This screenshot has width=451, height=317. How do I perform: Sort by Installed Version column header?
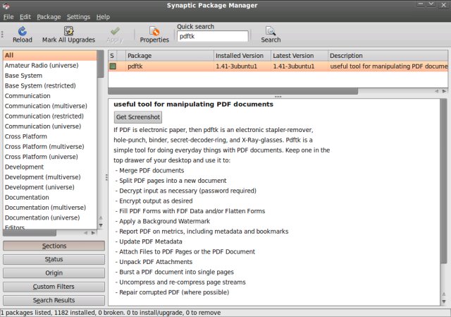click(242, 56)
